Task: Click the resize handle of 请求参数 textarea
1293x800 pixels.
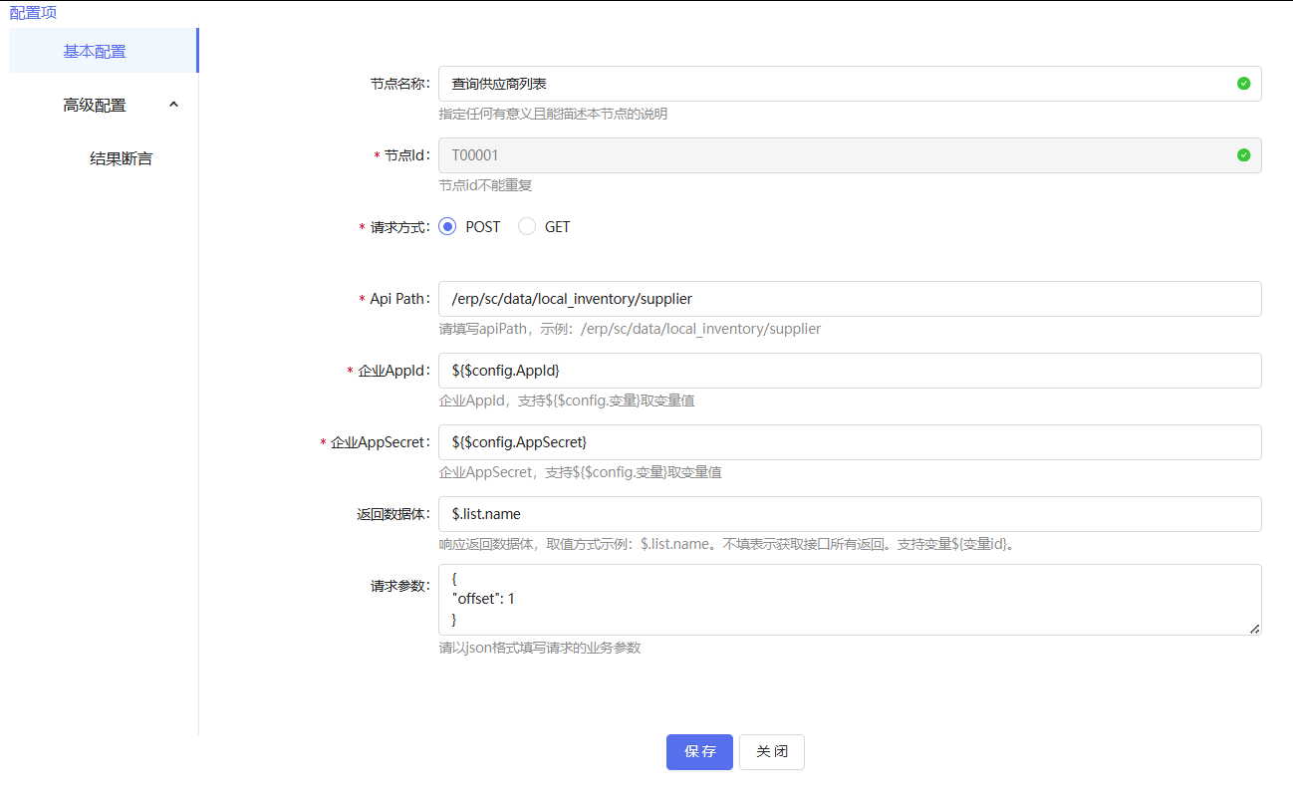Action: [x=1253, y=629]
